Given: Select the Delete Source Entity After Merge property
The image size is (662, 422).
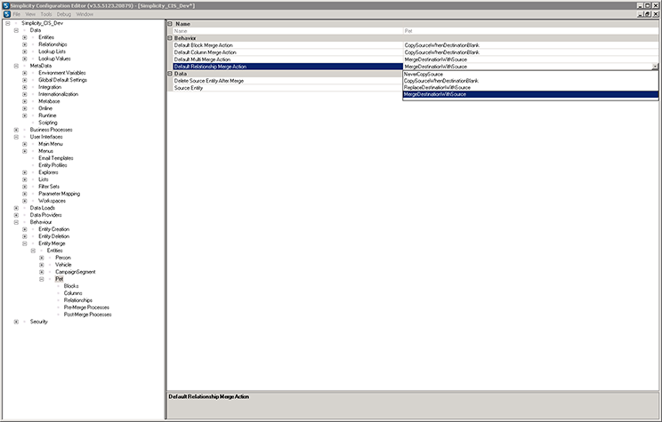Looking at the screenshot, I should [288, 81].
